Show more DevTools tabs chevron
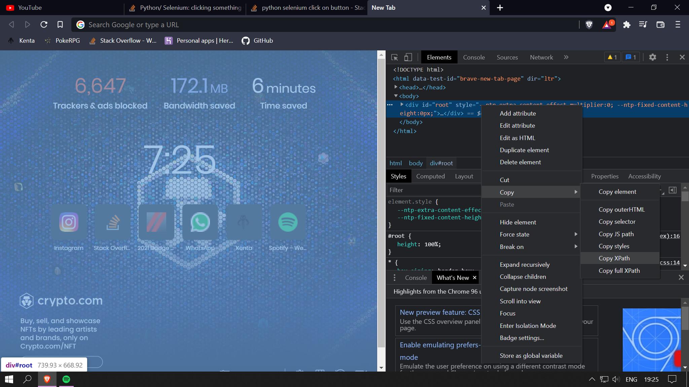This screenshot has width=689, height=387. [x=566, y=57]
